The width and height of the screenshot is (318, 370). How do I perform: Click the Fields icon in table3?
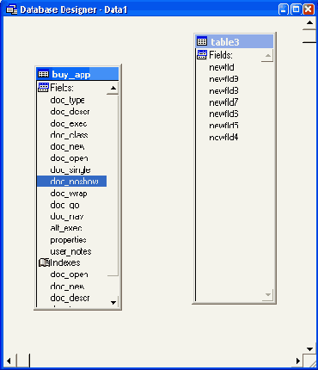(202, 54)
